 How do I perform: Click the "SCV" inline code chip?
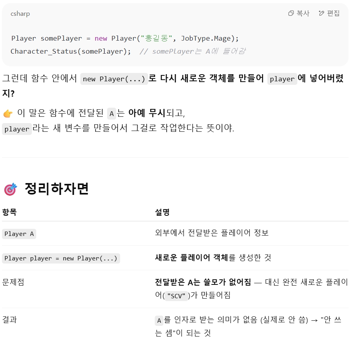point(176,296)
